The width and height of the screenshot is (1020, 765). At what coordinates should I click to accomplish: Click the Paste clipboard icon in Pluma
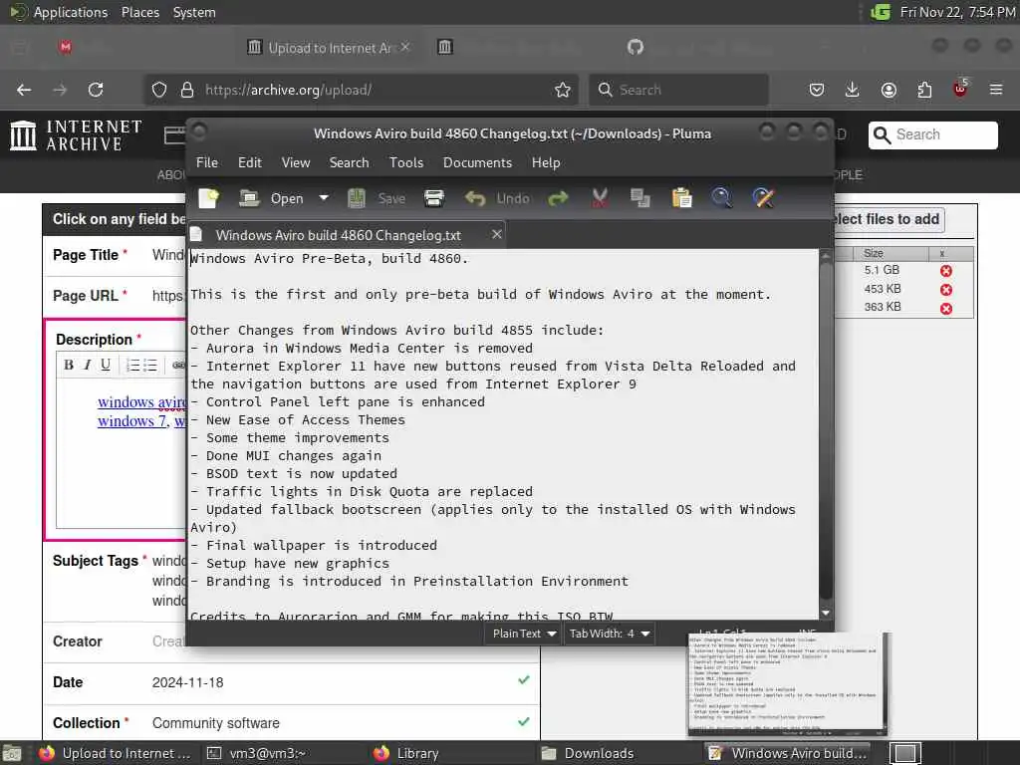[681, 198]
